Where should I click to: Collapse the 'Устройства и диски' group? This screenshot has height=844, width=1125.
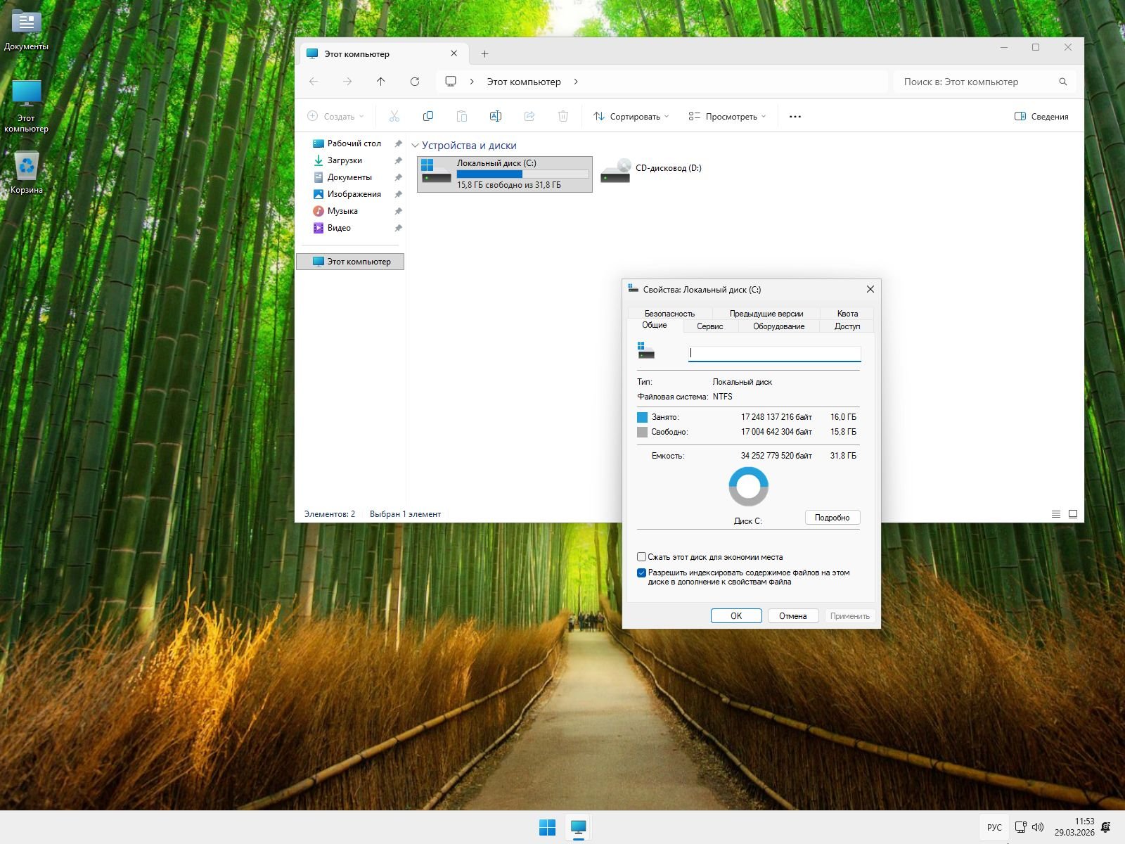415,146
